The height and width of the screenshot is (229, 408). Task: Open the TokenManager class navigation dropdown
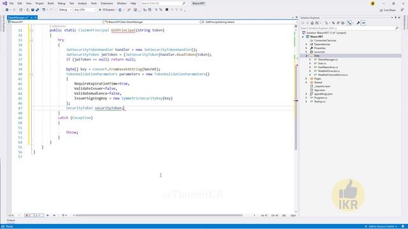pyautogui.click(x=152, y=22)
